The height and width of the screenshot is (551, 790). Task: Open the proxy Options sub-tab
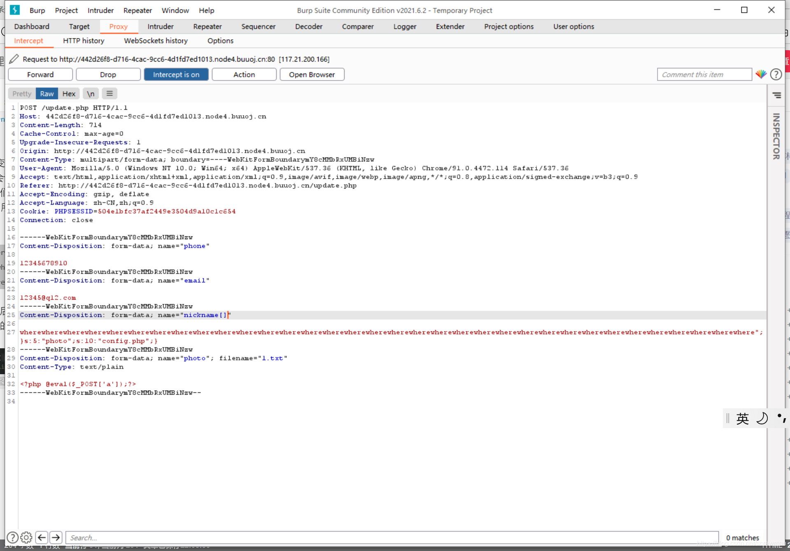220,41
